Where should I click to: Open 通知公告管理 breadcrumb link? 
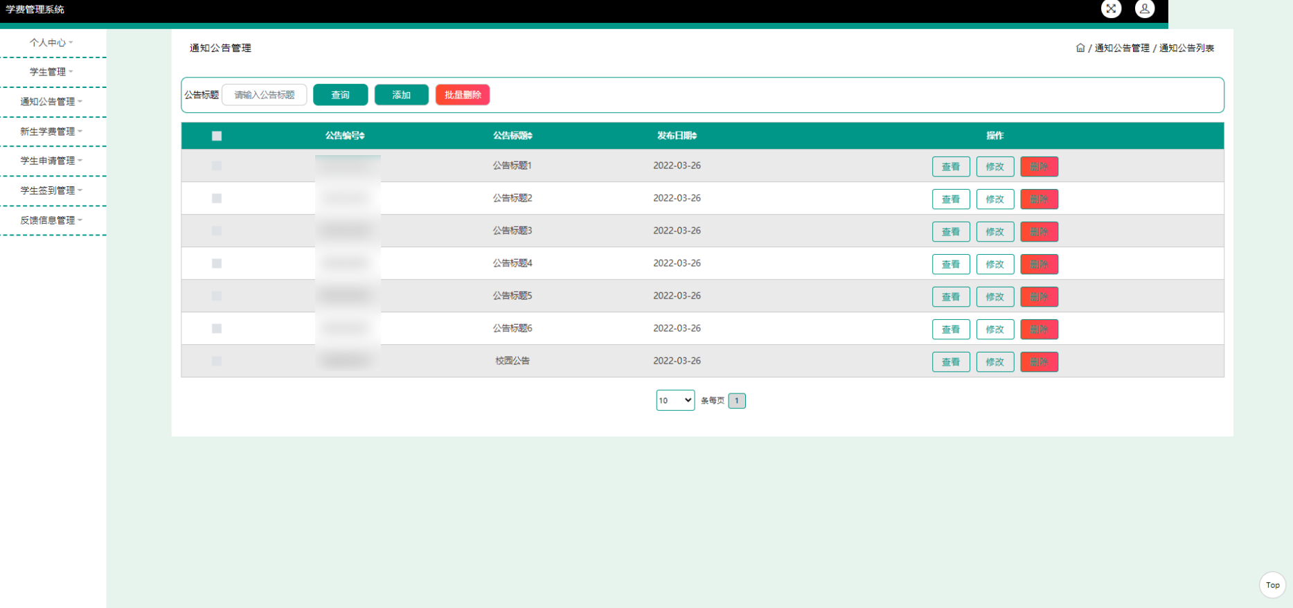click(1122, 48)
